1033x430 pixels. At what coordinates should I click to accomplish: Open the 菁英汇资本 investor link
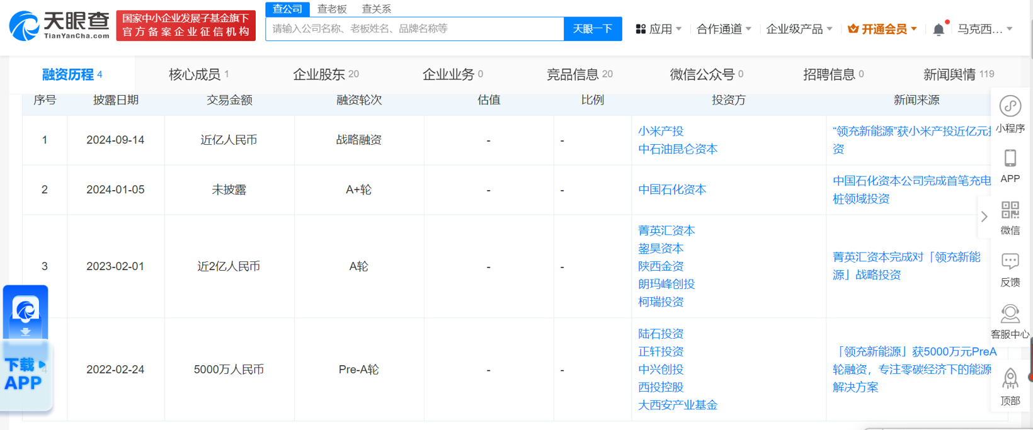pos(666,230)
